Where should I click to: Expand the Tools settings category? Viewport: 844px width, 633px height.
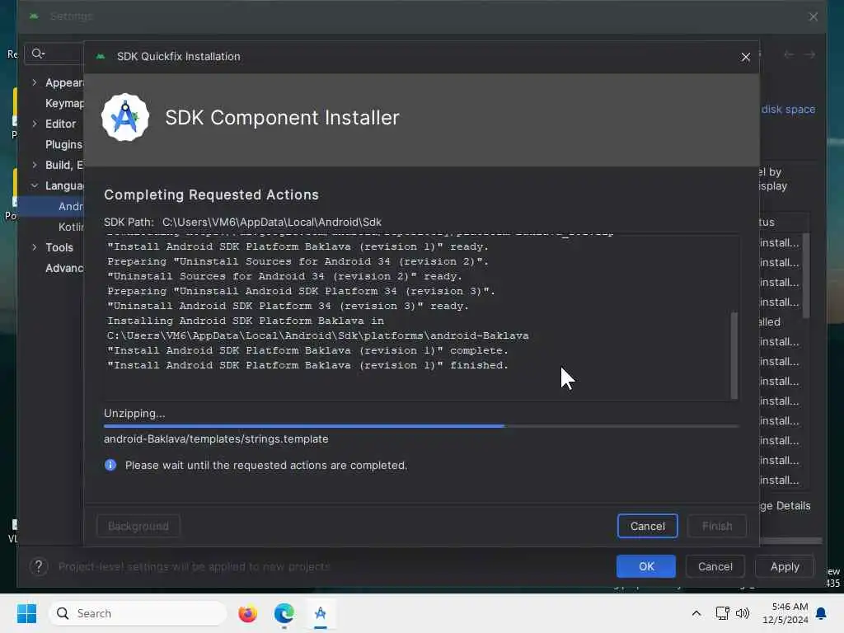point(35,247)
